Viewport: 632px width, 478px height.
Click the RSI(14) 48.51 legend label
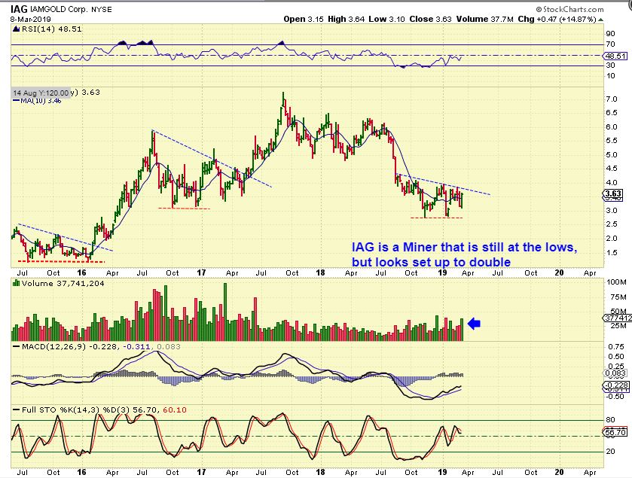pyautogui.click(x=51, y=29)
